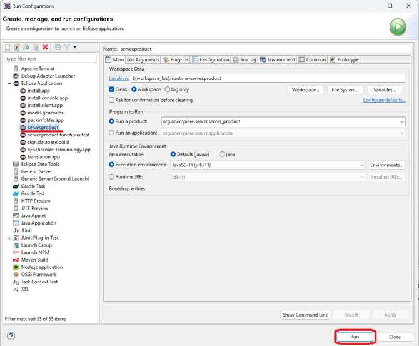Screen dimensions: 419x346
Task: Select translation.app configuration
Action: tap(44, 157)
